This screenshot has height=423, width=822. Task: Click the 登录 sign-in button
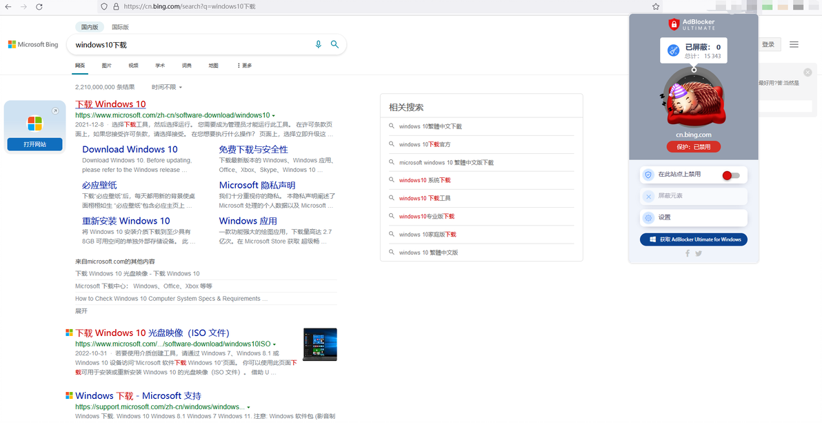pos(768,45)
